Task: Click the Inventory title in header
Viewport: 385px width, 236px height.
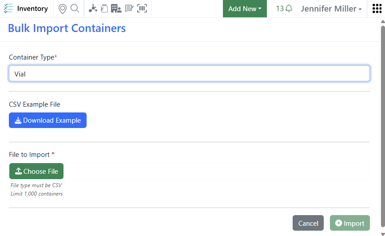Action: [x=32, y=9]
